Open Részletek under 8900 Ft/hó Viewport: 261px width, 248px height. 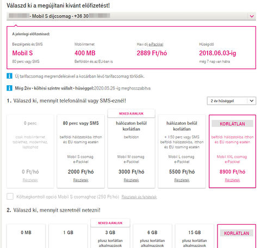tap(232, 180)
